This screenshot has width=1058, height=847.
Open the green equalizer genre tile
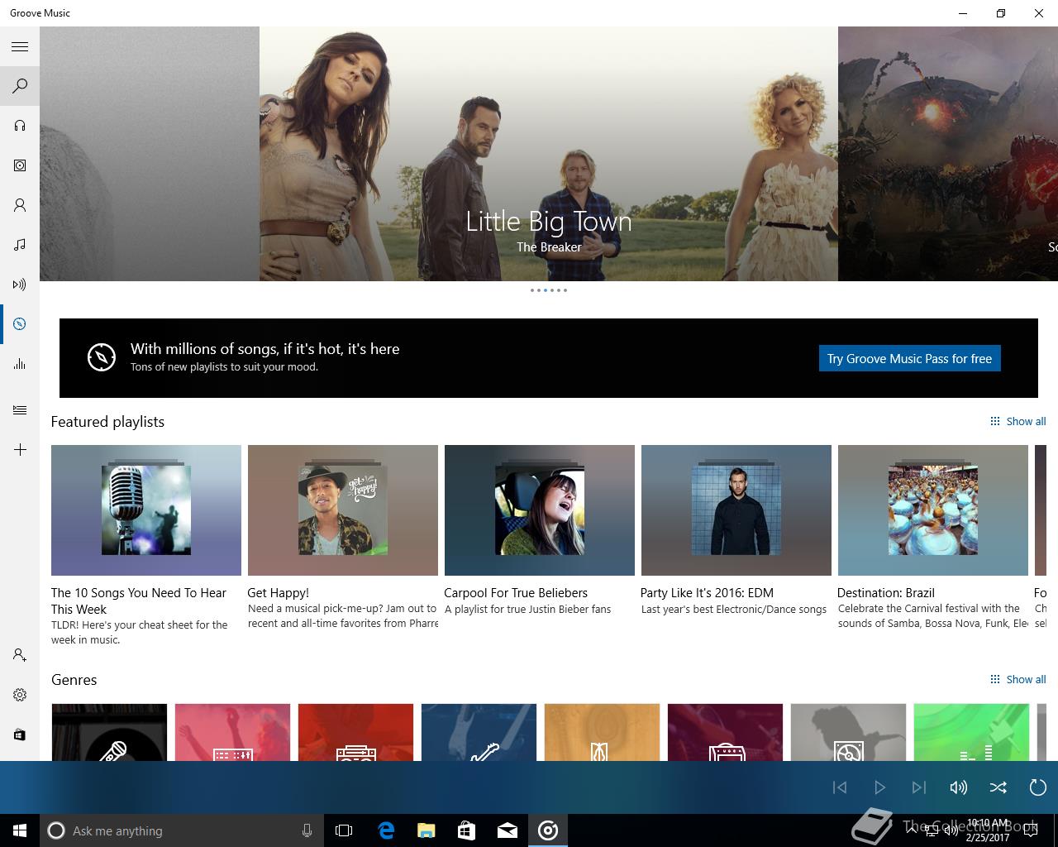971,732
